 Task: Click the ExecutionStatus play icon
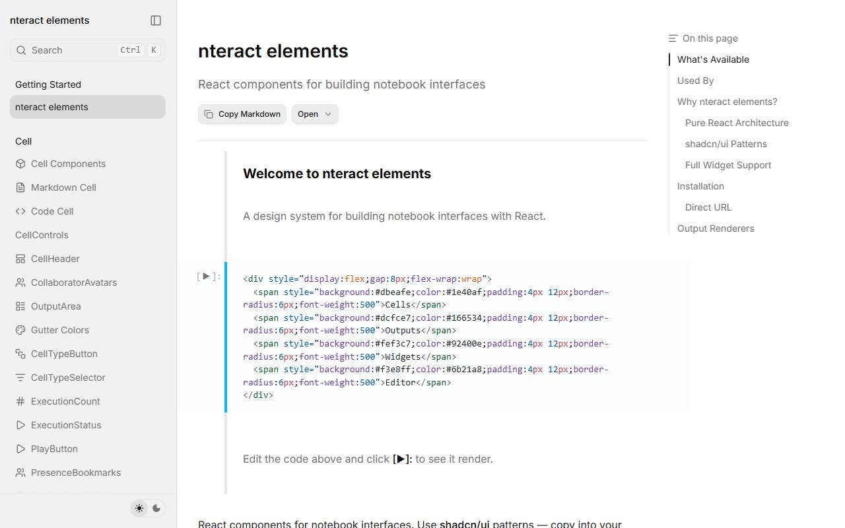pyautogui.click(x=20, y=425)
